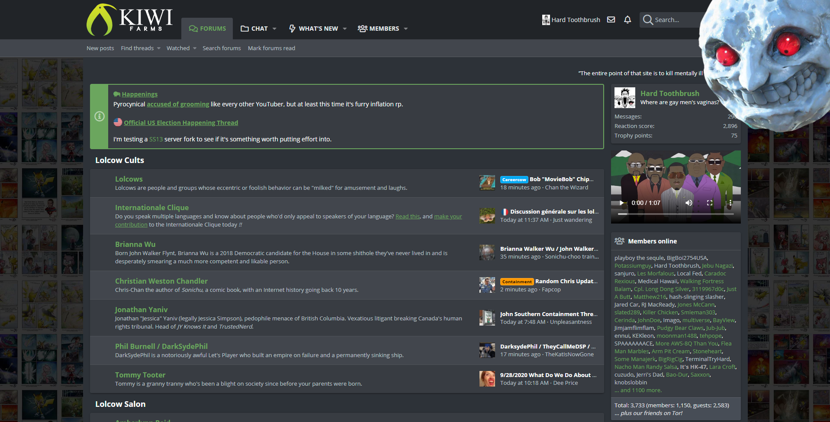Image resolution: width=830 pixels, height=422 pixels.
Task: Open member Walking Fortress profile
Action: (x=702, y=281)
